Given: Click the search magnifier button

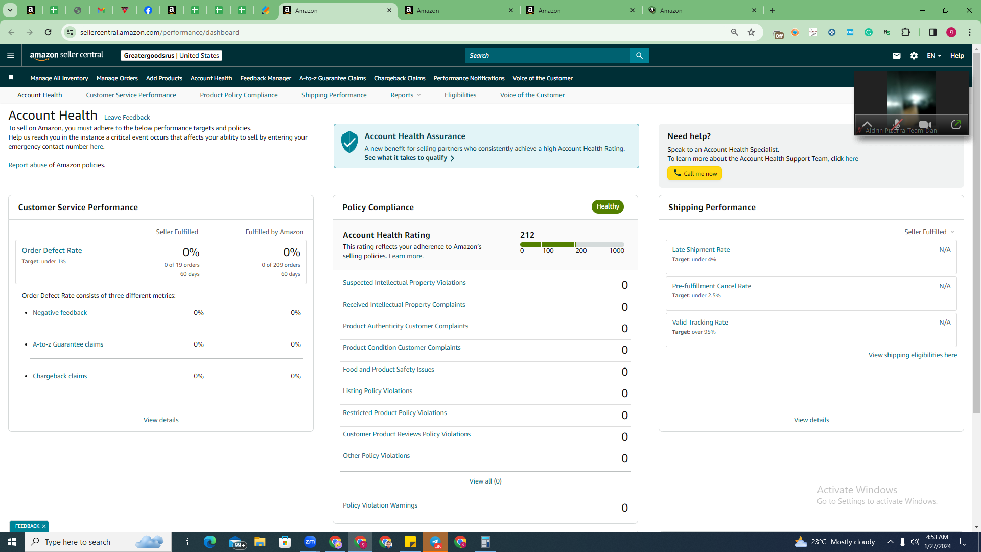Looking at the screenshot, I should point(639,56).
